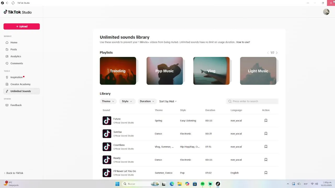The image size is (335, 188).
Task: Expand the Theme filter dropdown
Action: click(x=108, y=101)
